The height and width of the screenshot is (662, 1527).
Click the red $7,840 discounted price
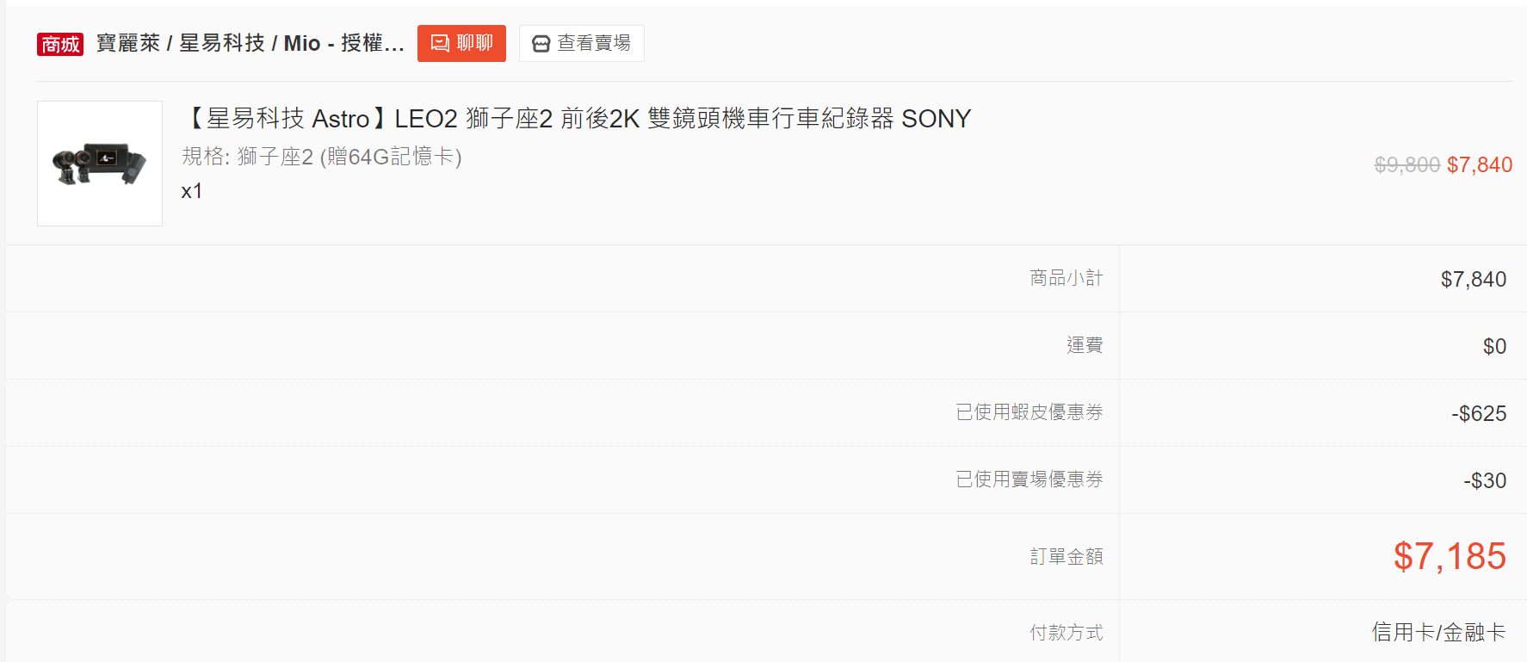tap(1480, 164)
